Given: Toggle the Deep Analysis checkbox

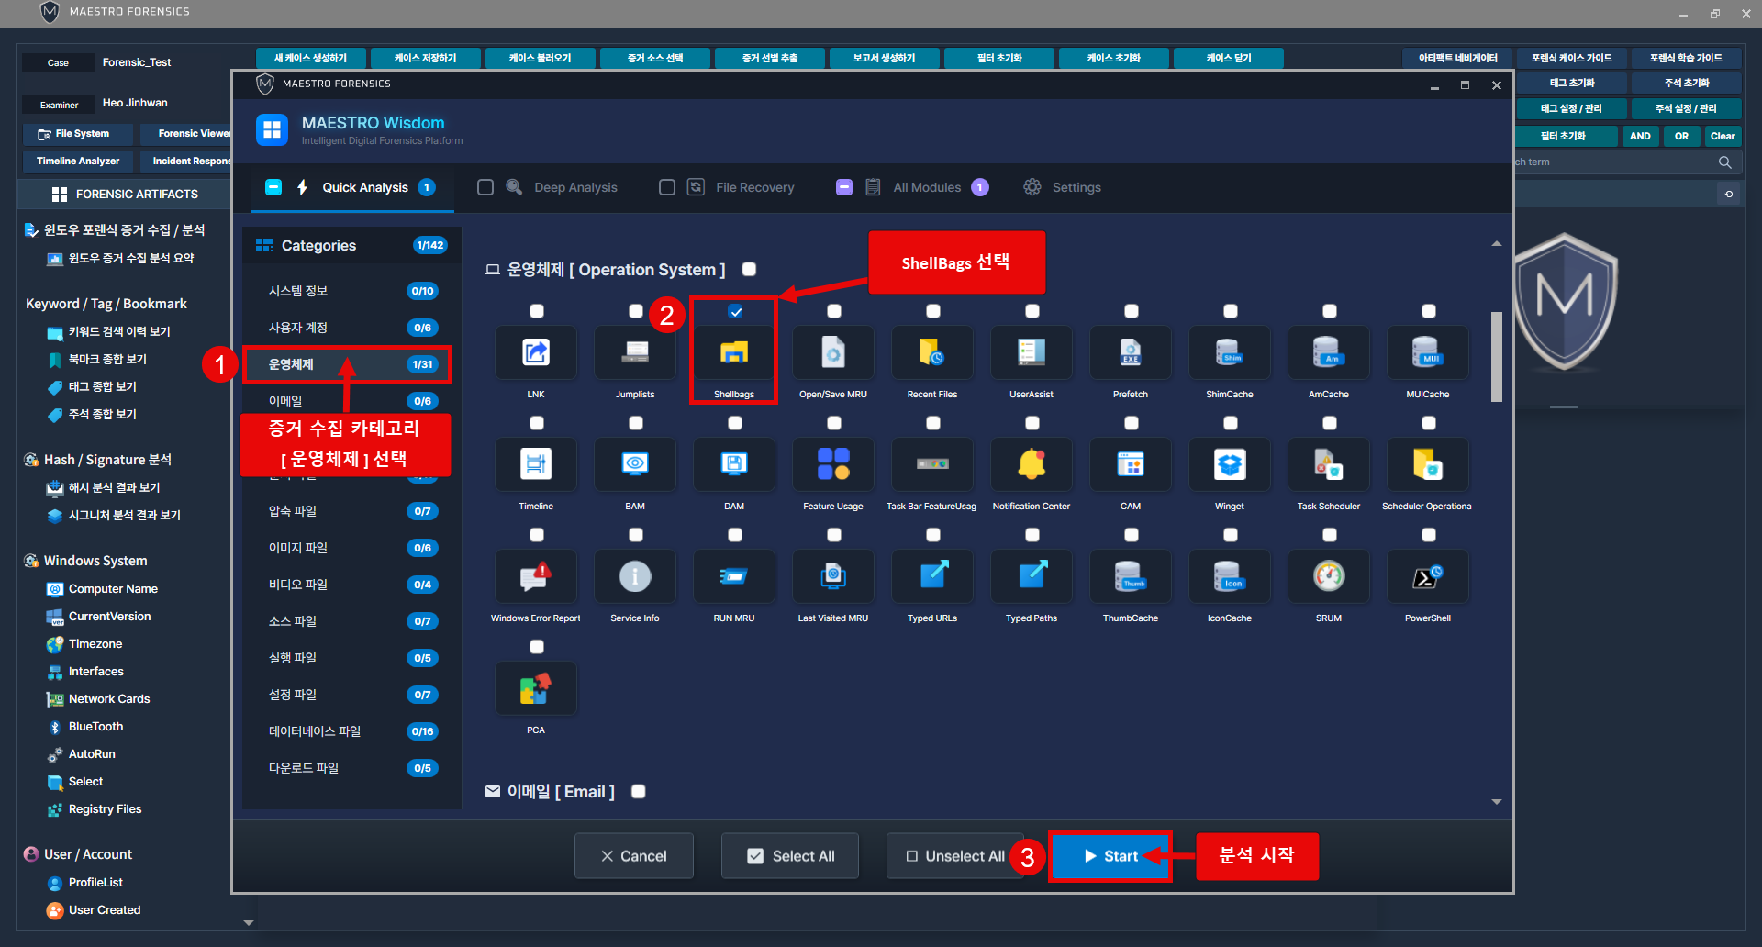Looking at the screenshot, I should point(485,187).
